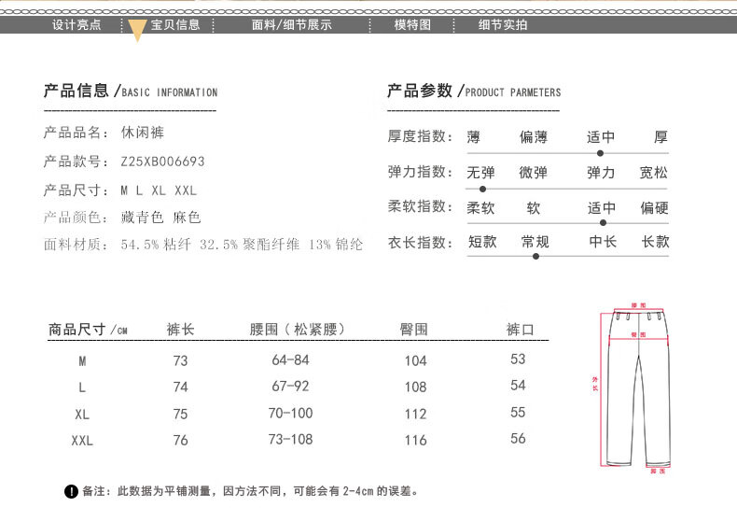This screenshot has height=521, width=737.
Task: Open the 面料/细节展示 tab
Action: (292, 25)
